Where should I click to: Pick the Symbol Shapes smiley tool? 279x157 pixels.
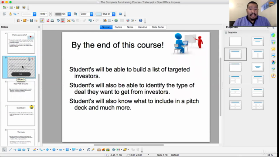pos(54,150)
